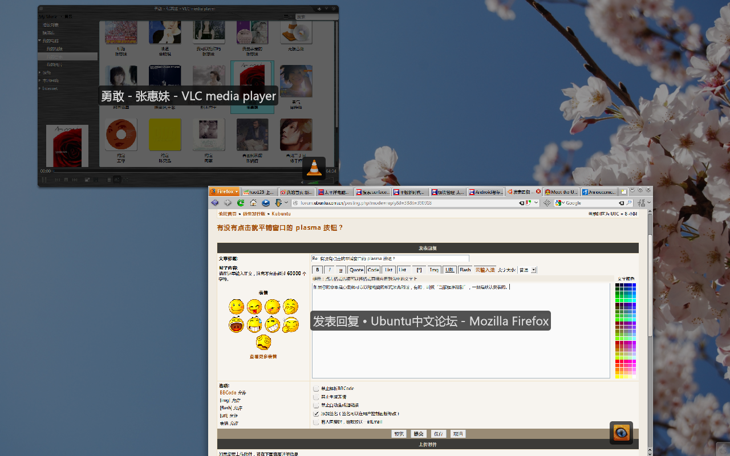Click 取消 cancel button

pos(458,434)
